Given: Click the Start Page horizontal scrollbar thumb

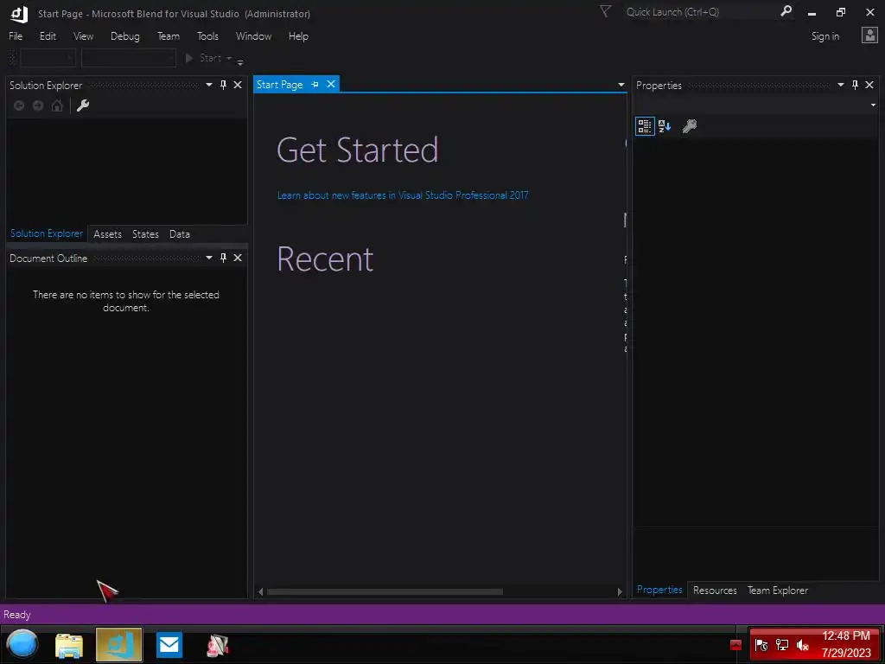Looking at the screenshot, I should coord(385,591).
